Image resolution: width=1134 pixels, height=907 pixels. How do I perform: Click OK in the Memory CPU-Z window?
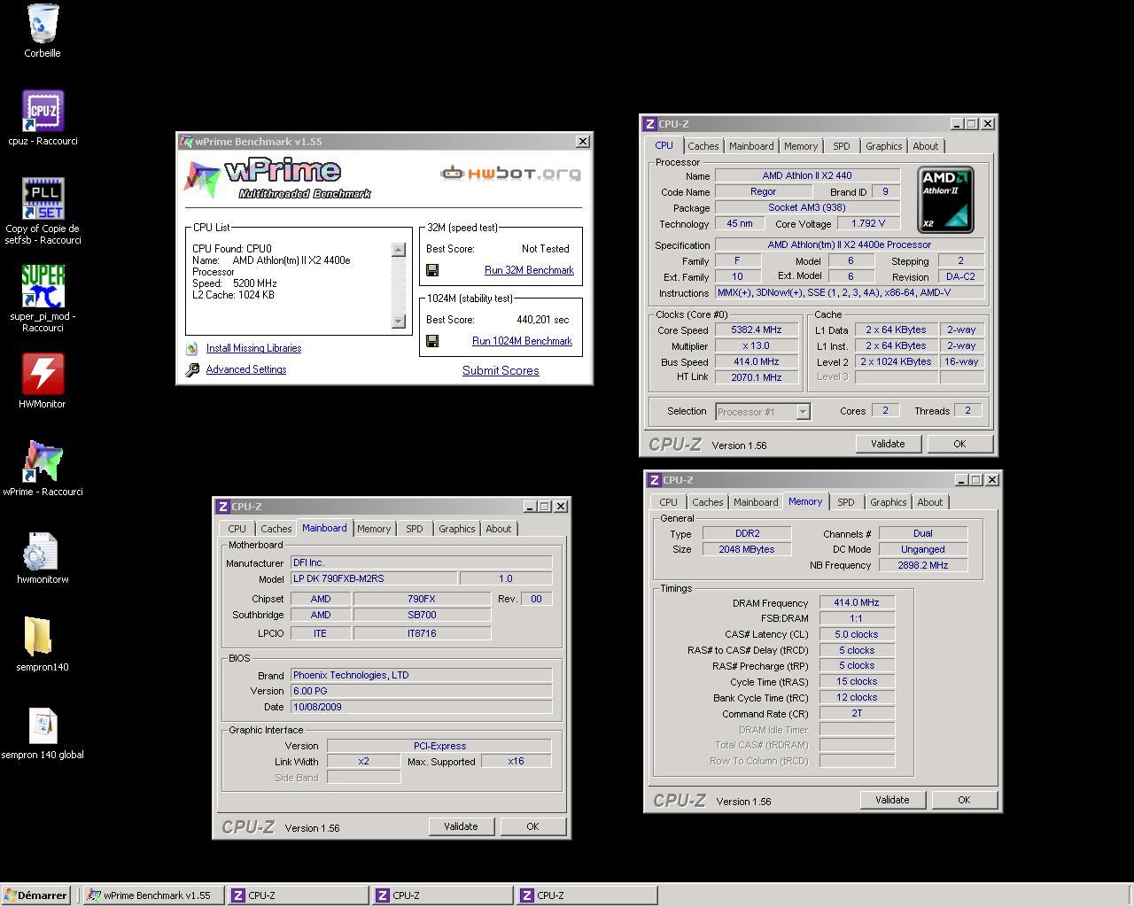click(964, 800)
